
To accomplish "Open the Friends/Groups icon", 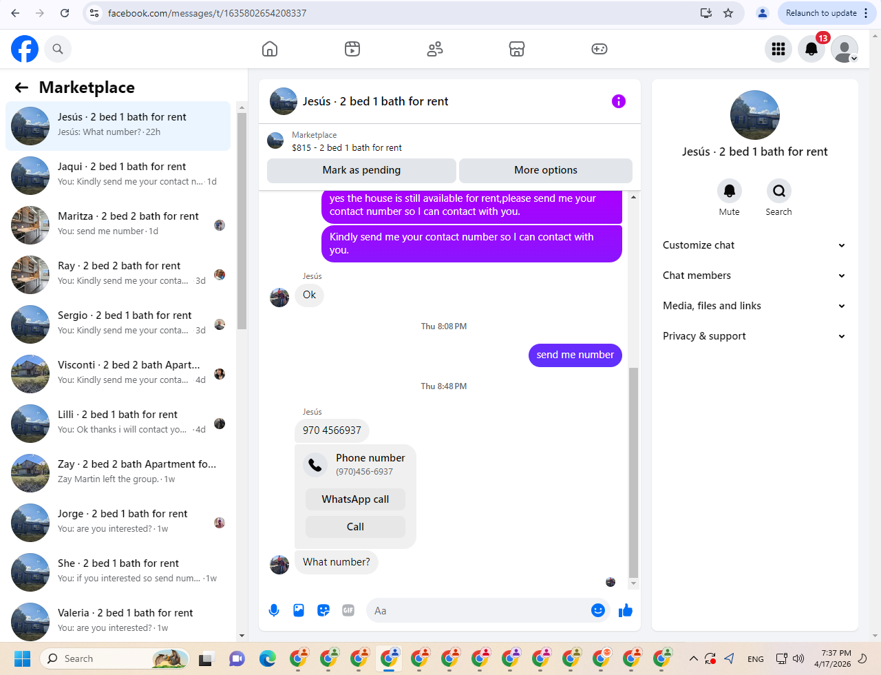I will [x=435, y=49].
